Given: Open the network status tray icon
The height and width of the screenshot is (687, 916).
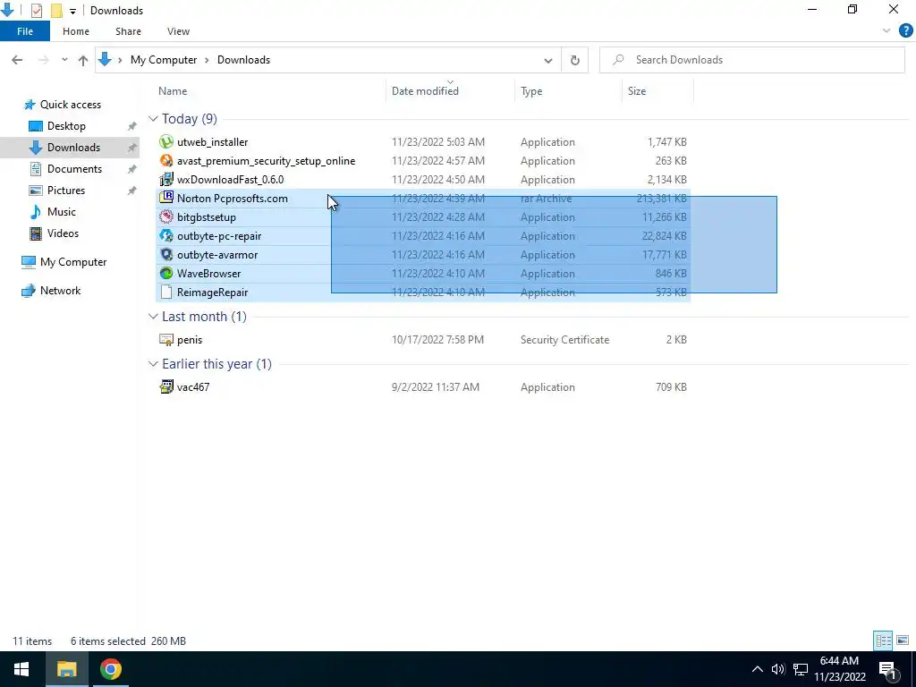Looking at the screenshot, I should [801, 669].
